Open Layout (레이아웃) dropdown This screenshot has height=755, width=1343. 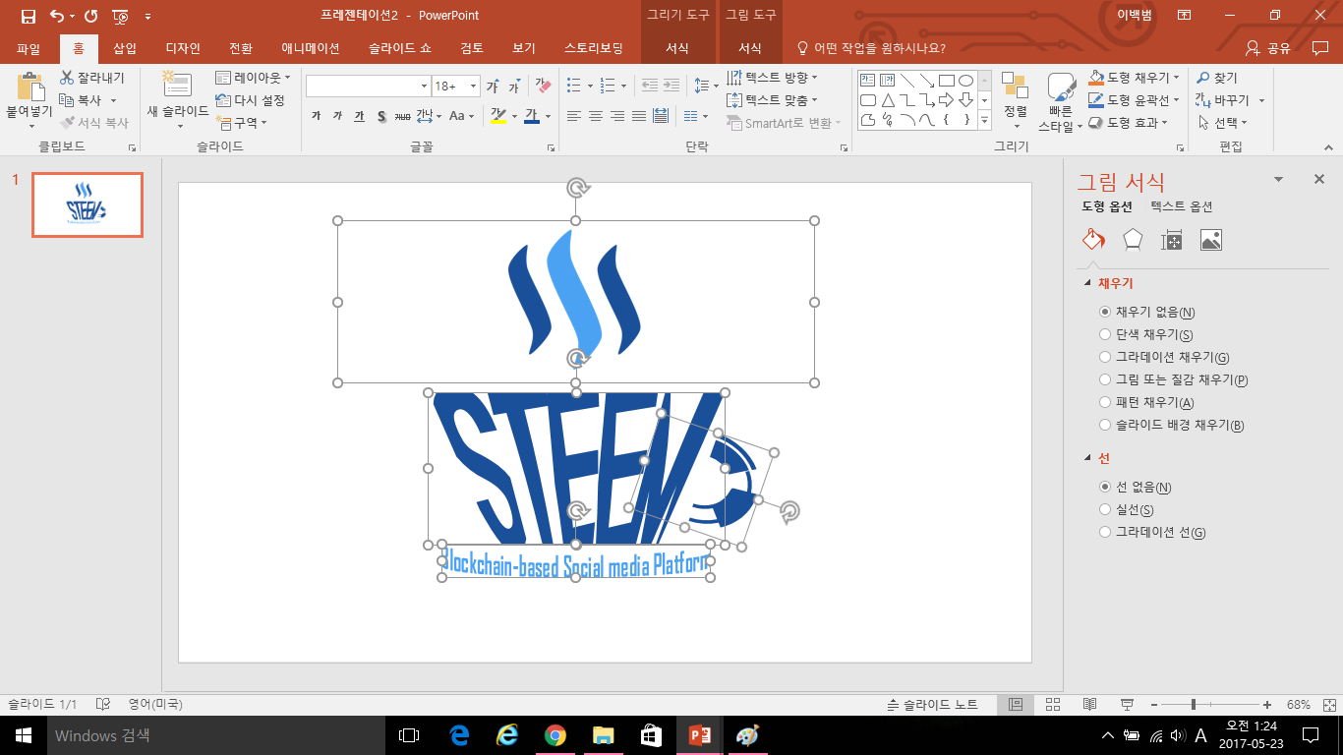[253, 78]
